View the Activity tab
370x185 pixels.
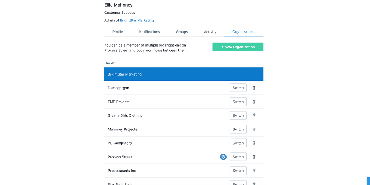210,32
